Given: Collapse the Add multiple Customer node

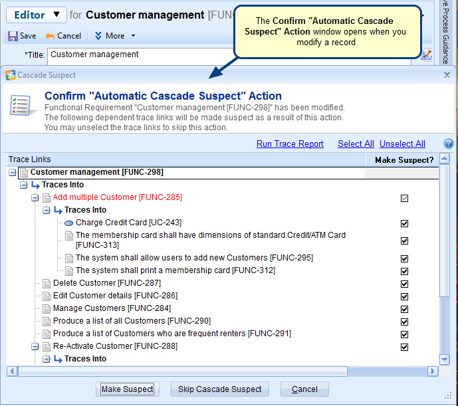Looking at the screenshot, I should coord(35,198).
